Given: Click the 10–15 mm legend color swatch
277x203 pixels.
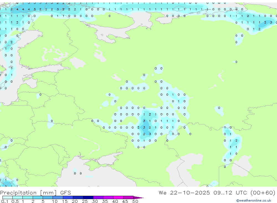Looking at the screenshot, I should point(58,197).
